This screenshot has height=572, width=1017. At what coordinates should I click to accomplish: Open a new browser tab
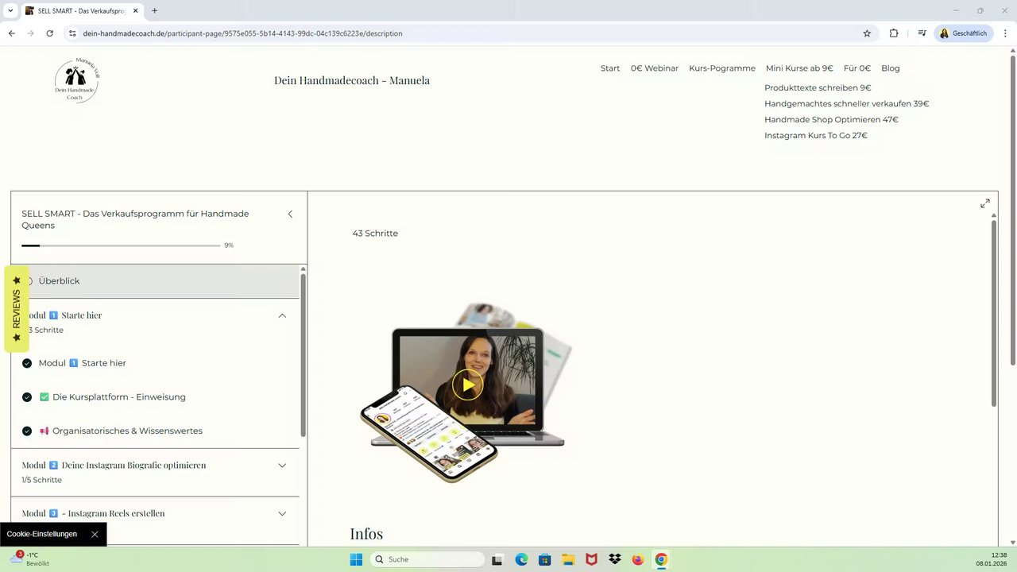click(154, 11)
